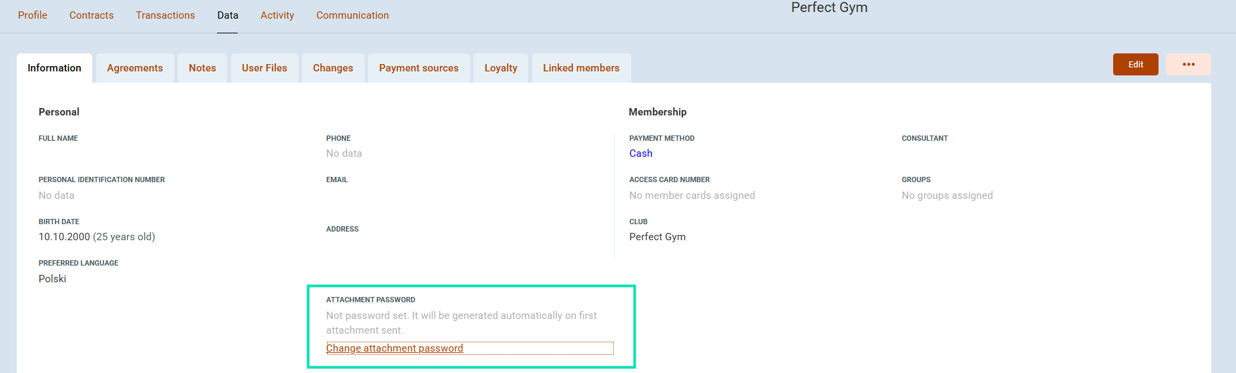Switch to the Contracts tab

coord(91,15)
